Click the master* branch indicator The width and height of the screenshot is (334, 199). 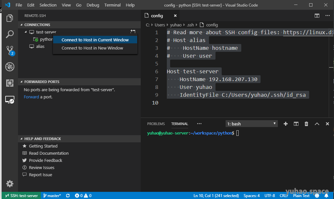coord(52,196)
